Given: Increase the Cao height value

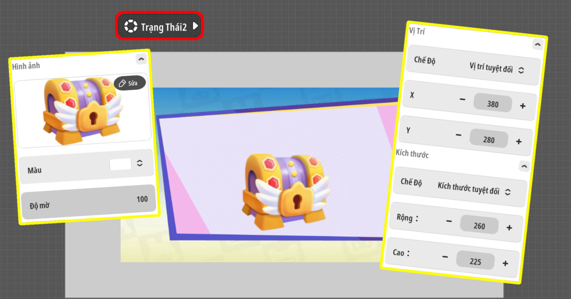Looking at the screenshot, I should (x=505, y=263).
